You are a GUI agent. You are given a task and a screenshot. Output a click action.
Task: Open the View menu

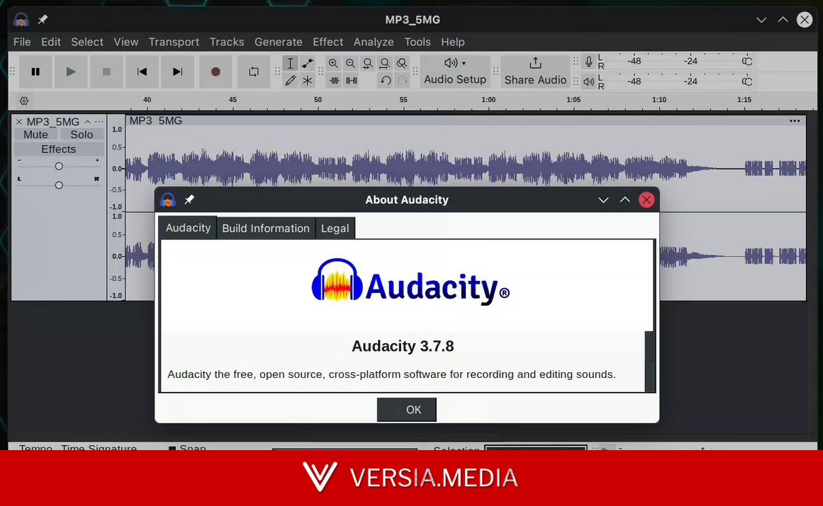click(x=126, y=42)
